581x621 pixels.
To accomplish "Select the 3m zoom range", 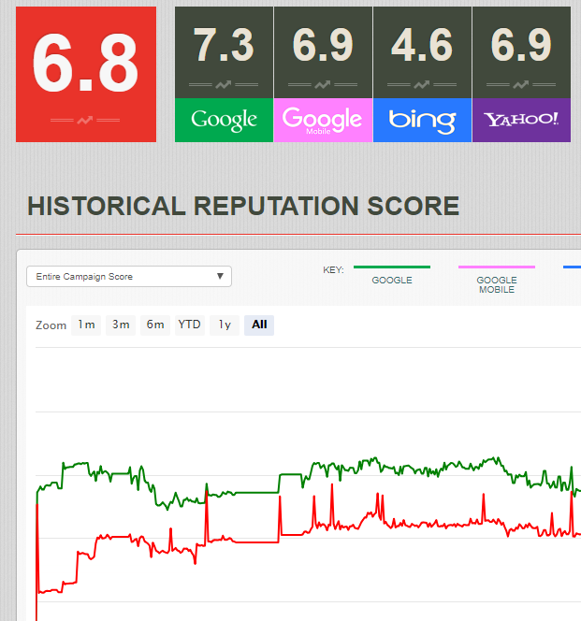I will click(x=121, y=325).
